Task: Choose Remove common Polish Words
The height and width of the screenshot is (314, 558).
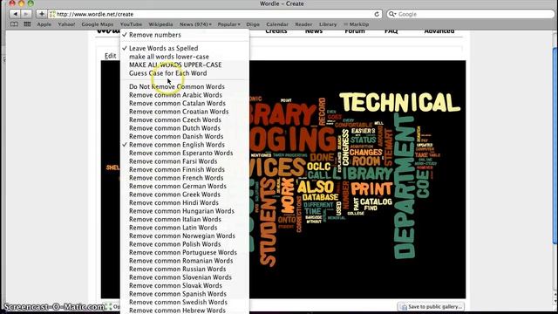Action: [x=185, y=244]
